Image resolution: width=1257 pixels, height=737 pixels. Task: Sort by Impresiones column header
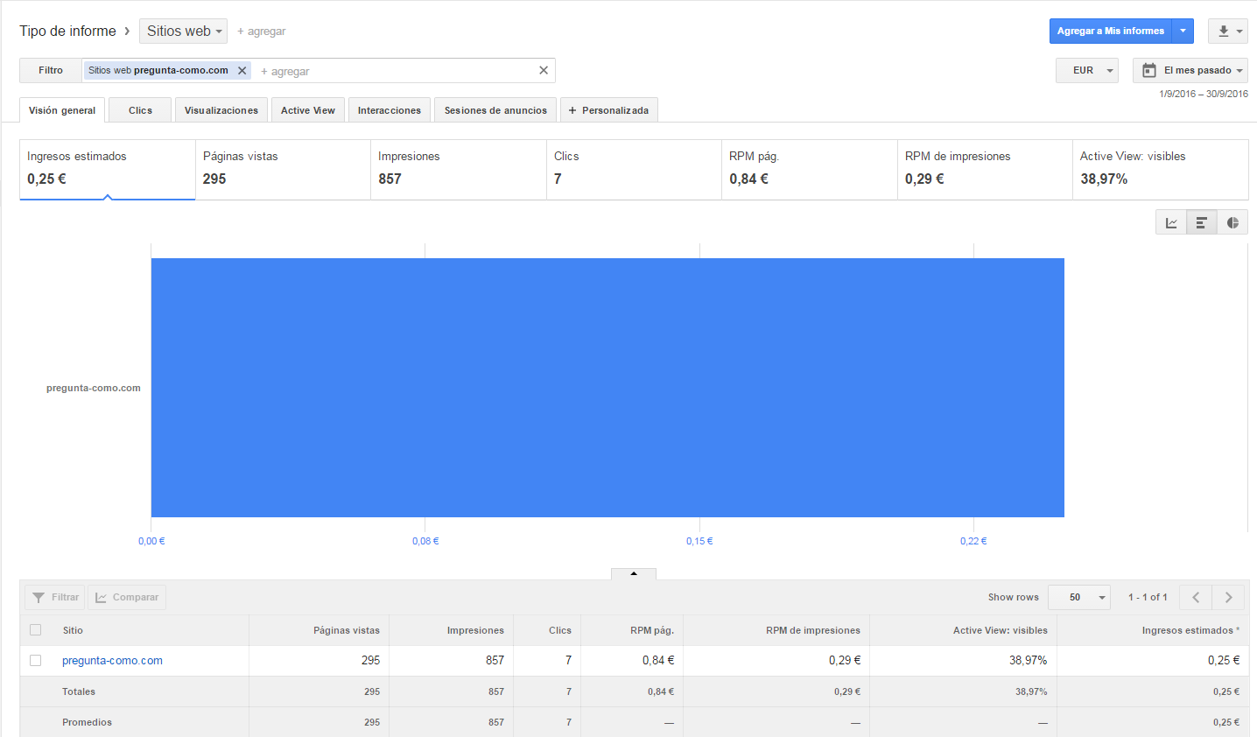click(x=475, y=630)
